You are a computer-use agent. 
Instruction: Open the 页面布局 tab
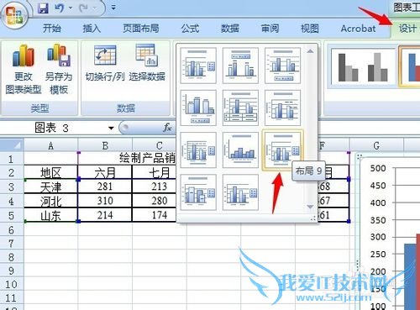point(141,29)
